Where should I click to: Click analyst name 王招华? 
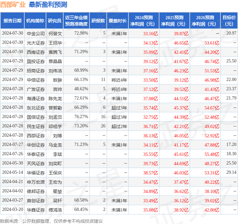(55, 43)
